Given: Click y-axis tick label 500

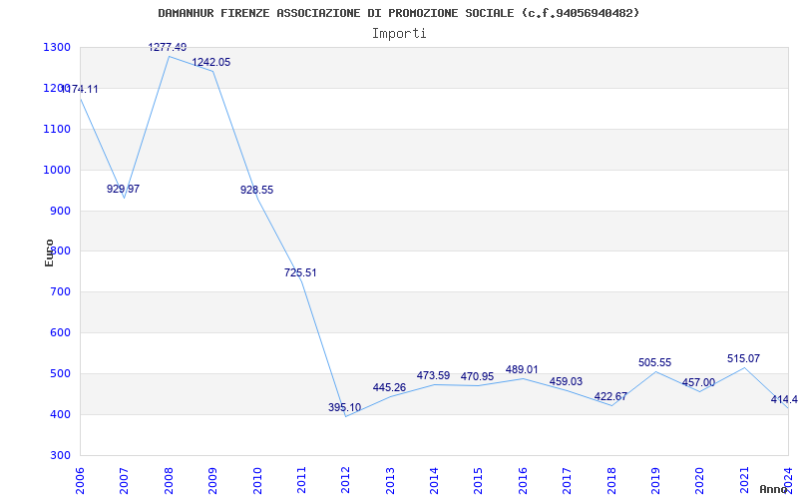Looking at the screenshot, I should [60, 373].
